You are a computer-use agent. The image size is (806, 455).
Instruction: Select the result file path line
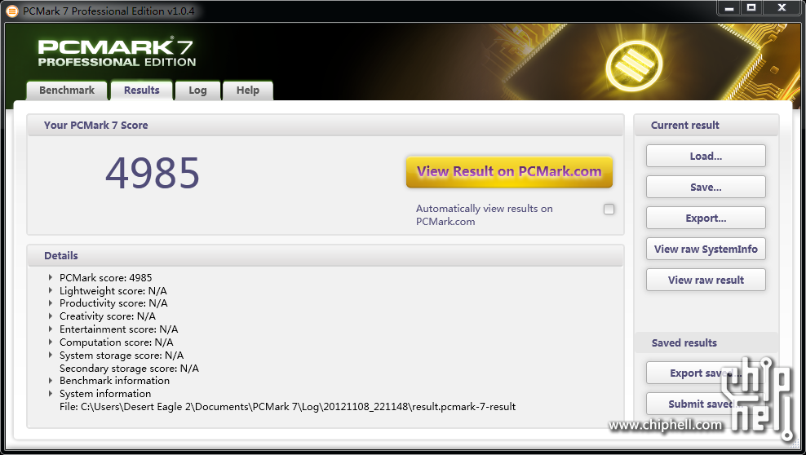[x=287, y=407]
